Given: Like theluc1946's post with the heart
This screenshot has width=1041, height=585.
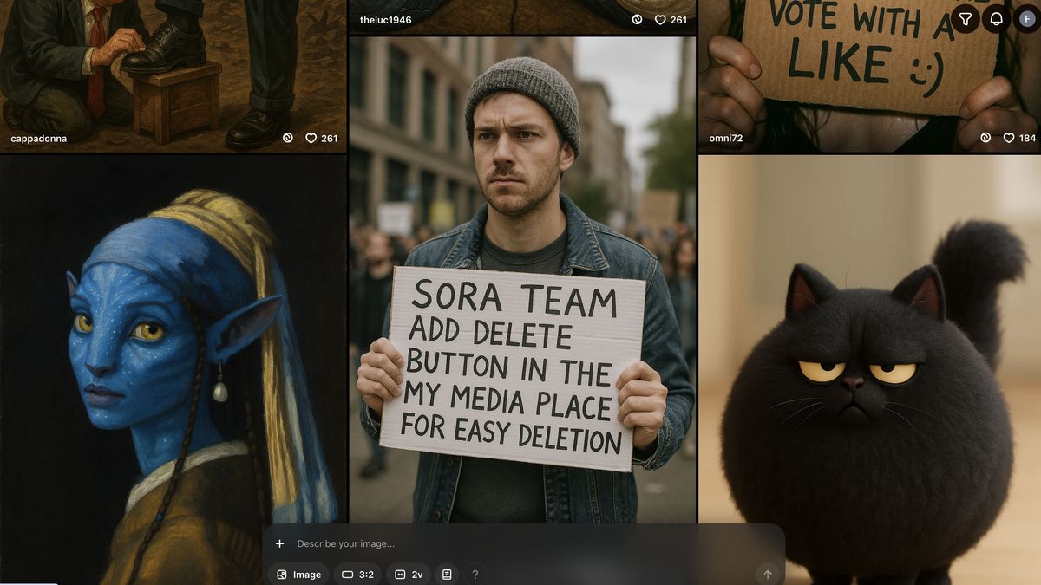Looking at the screenshot, I should point(660,20).
